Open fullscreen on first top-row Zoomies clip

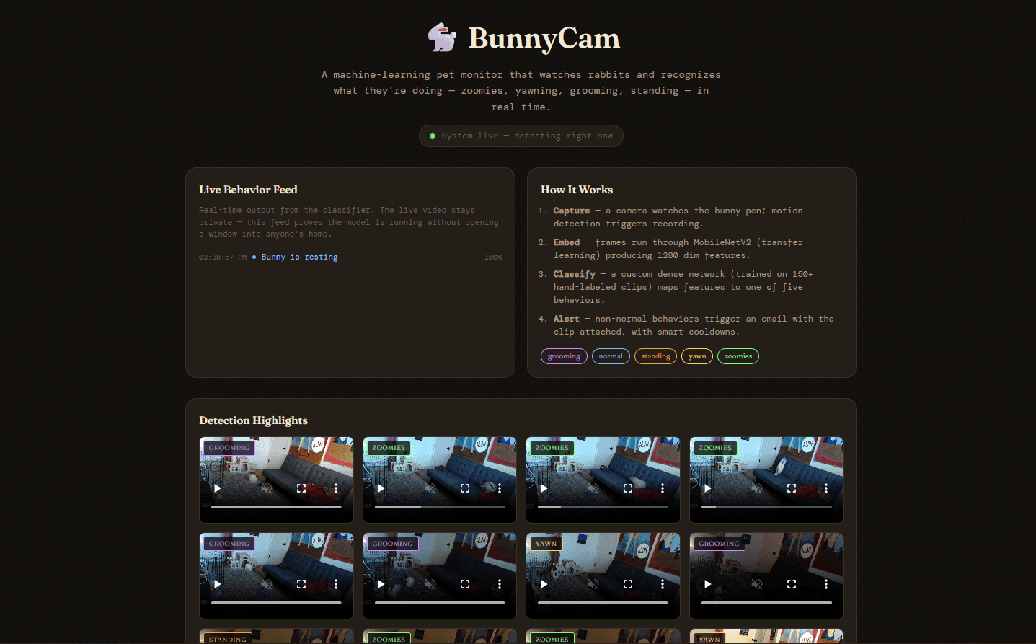tap(465, 488)
